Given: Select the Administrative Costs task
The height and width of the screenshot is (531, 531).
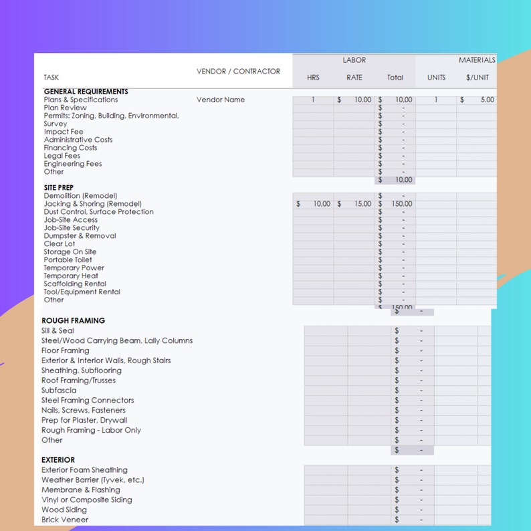Looking at the screenshot, I should (78, 140).
